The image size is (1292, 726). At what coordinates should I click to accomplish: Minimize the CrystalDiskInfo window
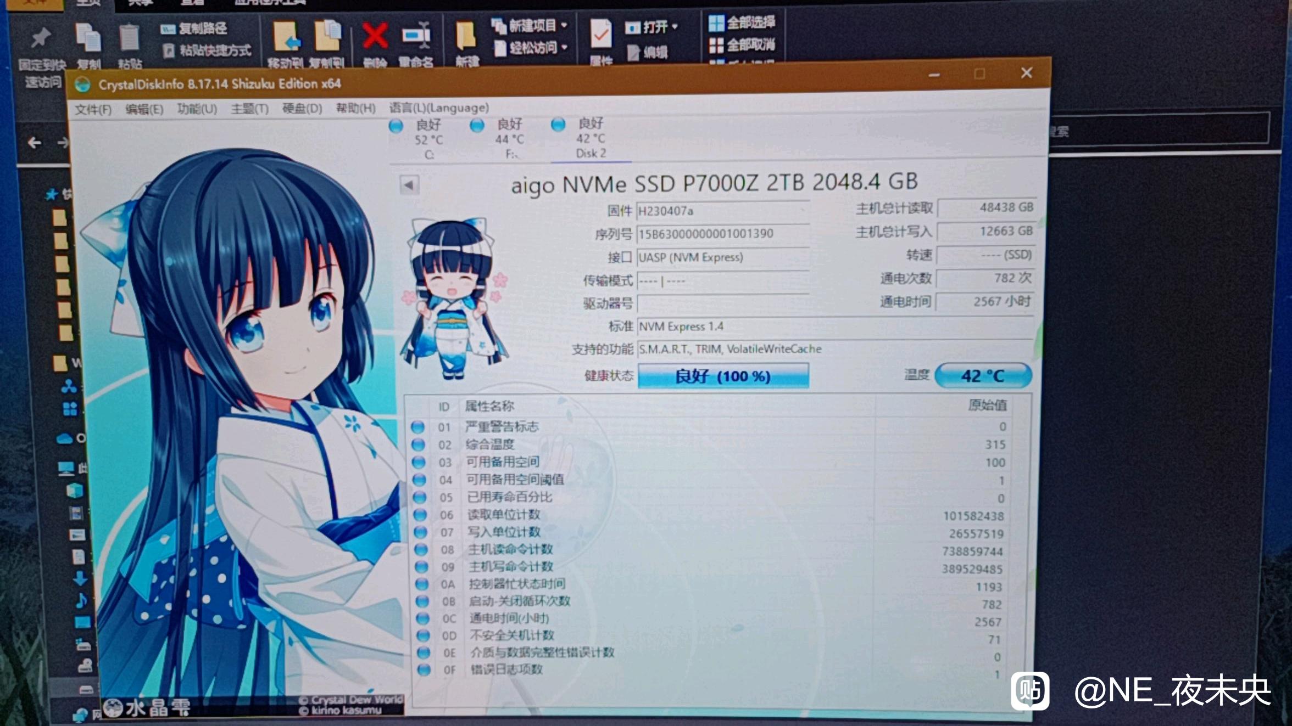coord(934,75)
